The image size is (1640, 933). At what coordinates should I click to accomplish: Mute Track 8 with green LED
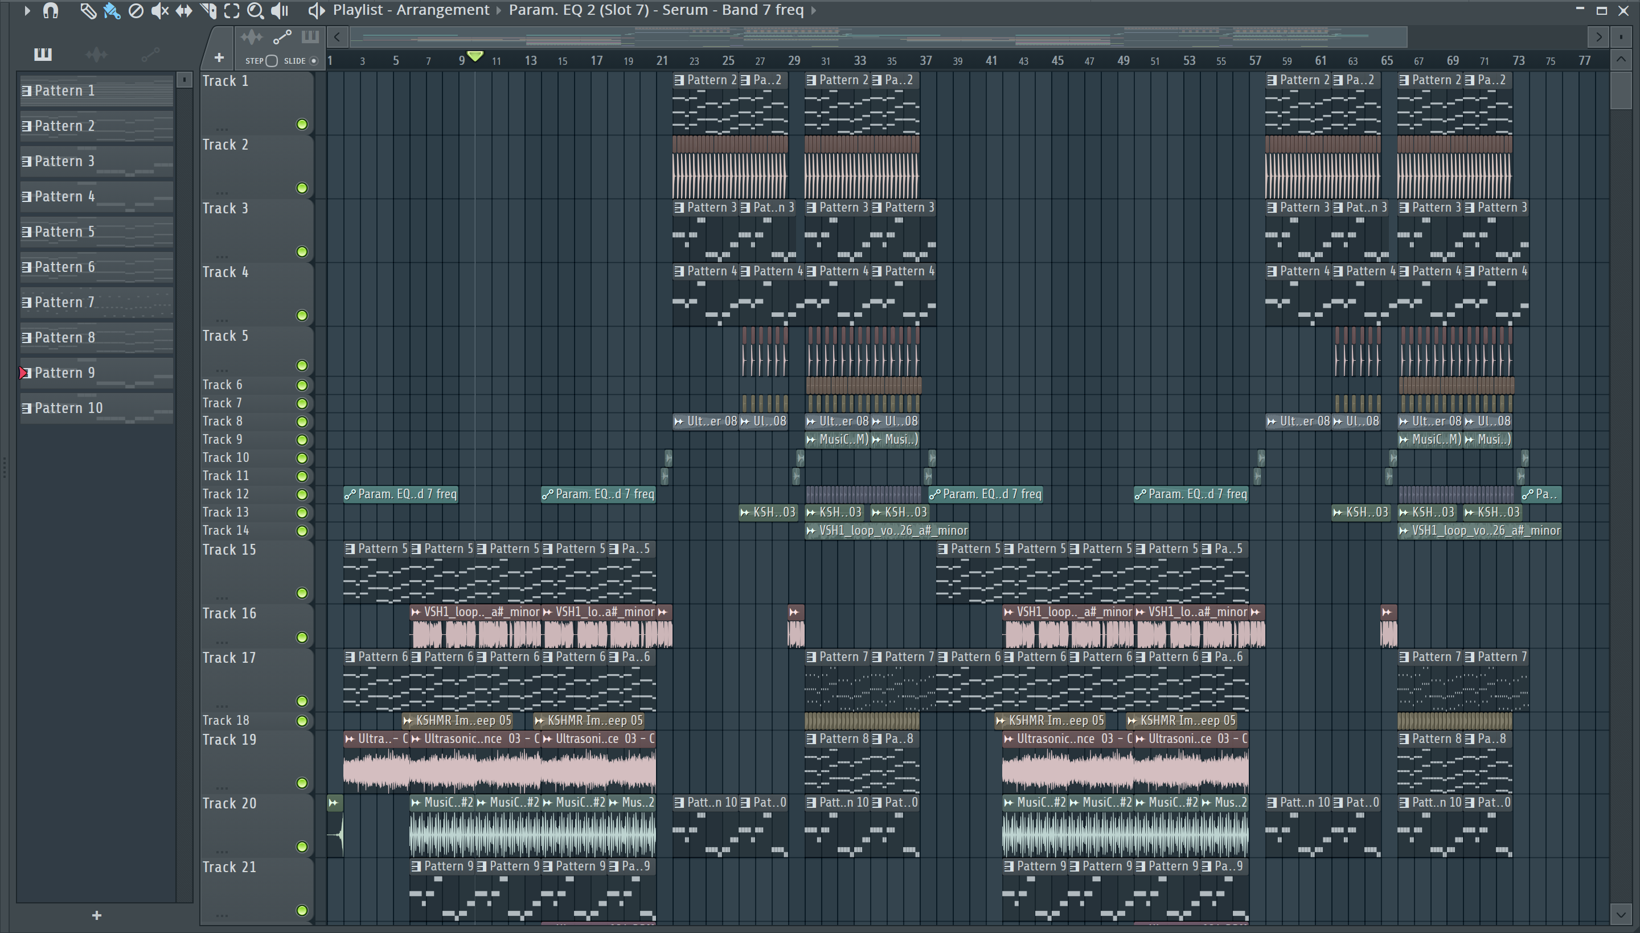coord(302,422)
